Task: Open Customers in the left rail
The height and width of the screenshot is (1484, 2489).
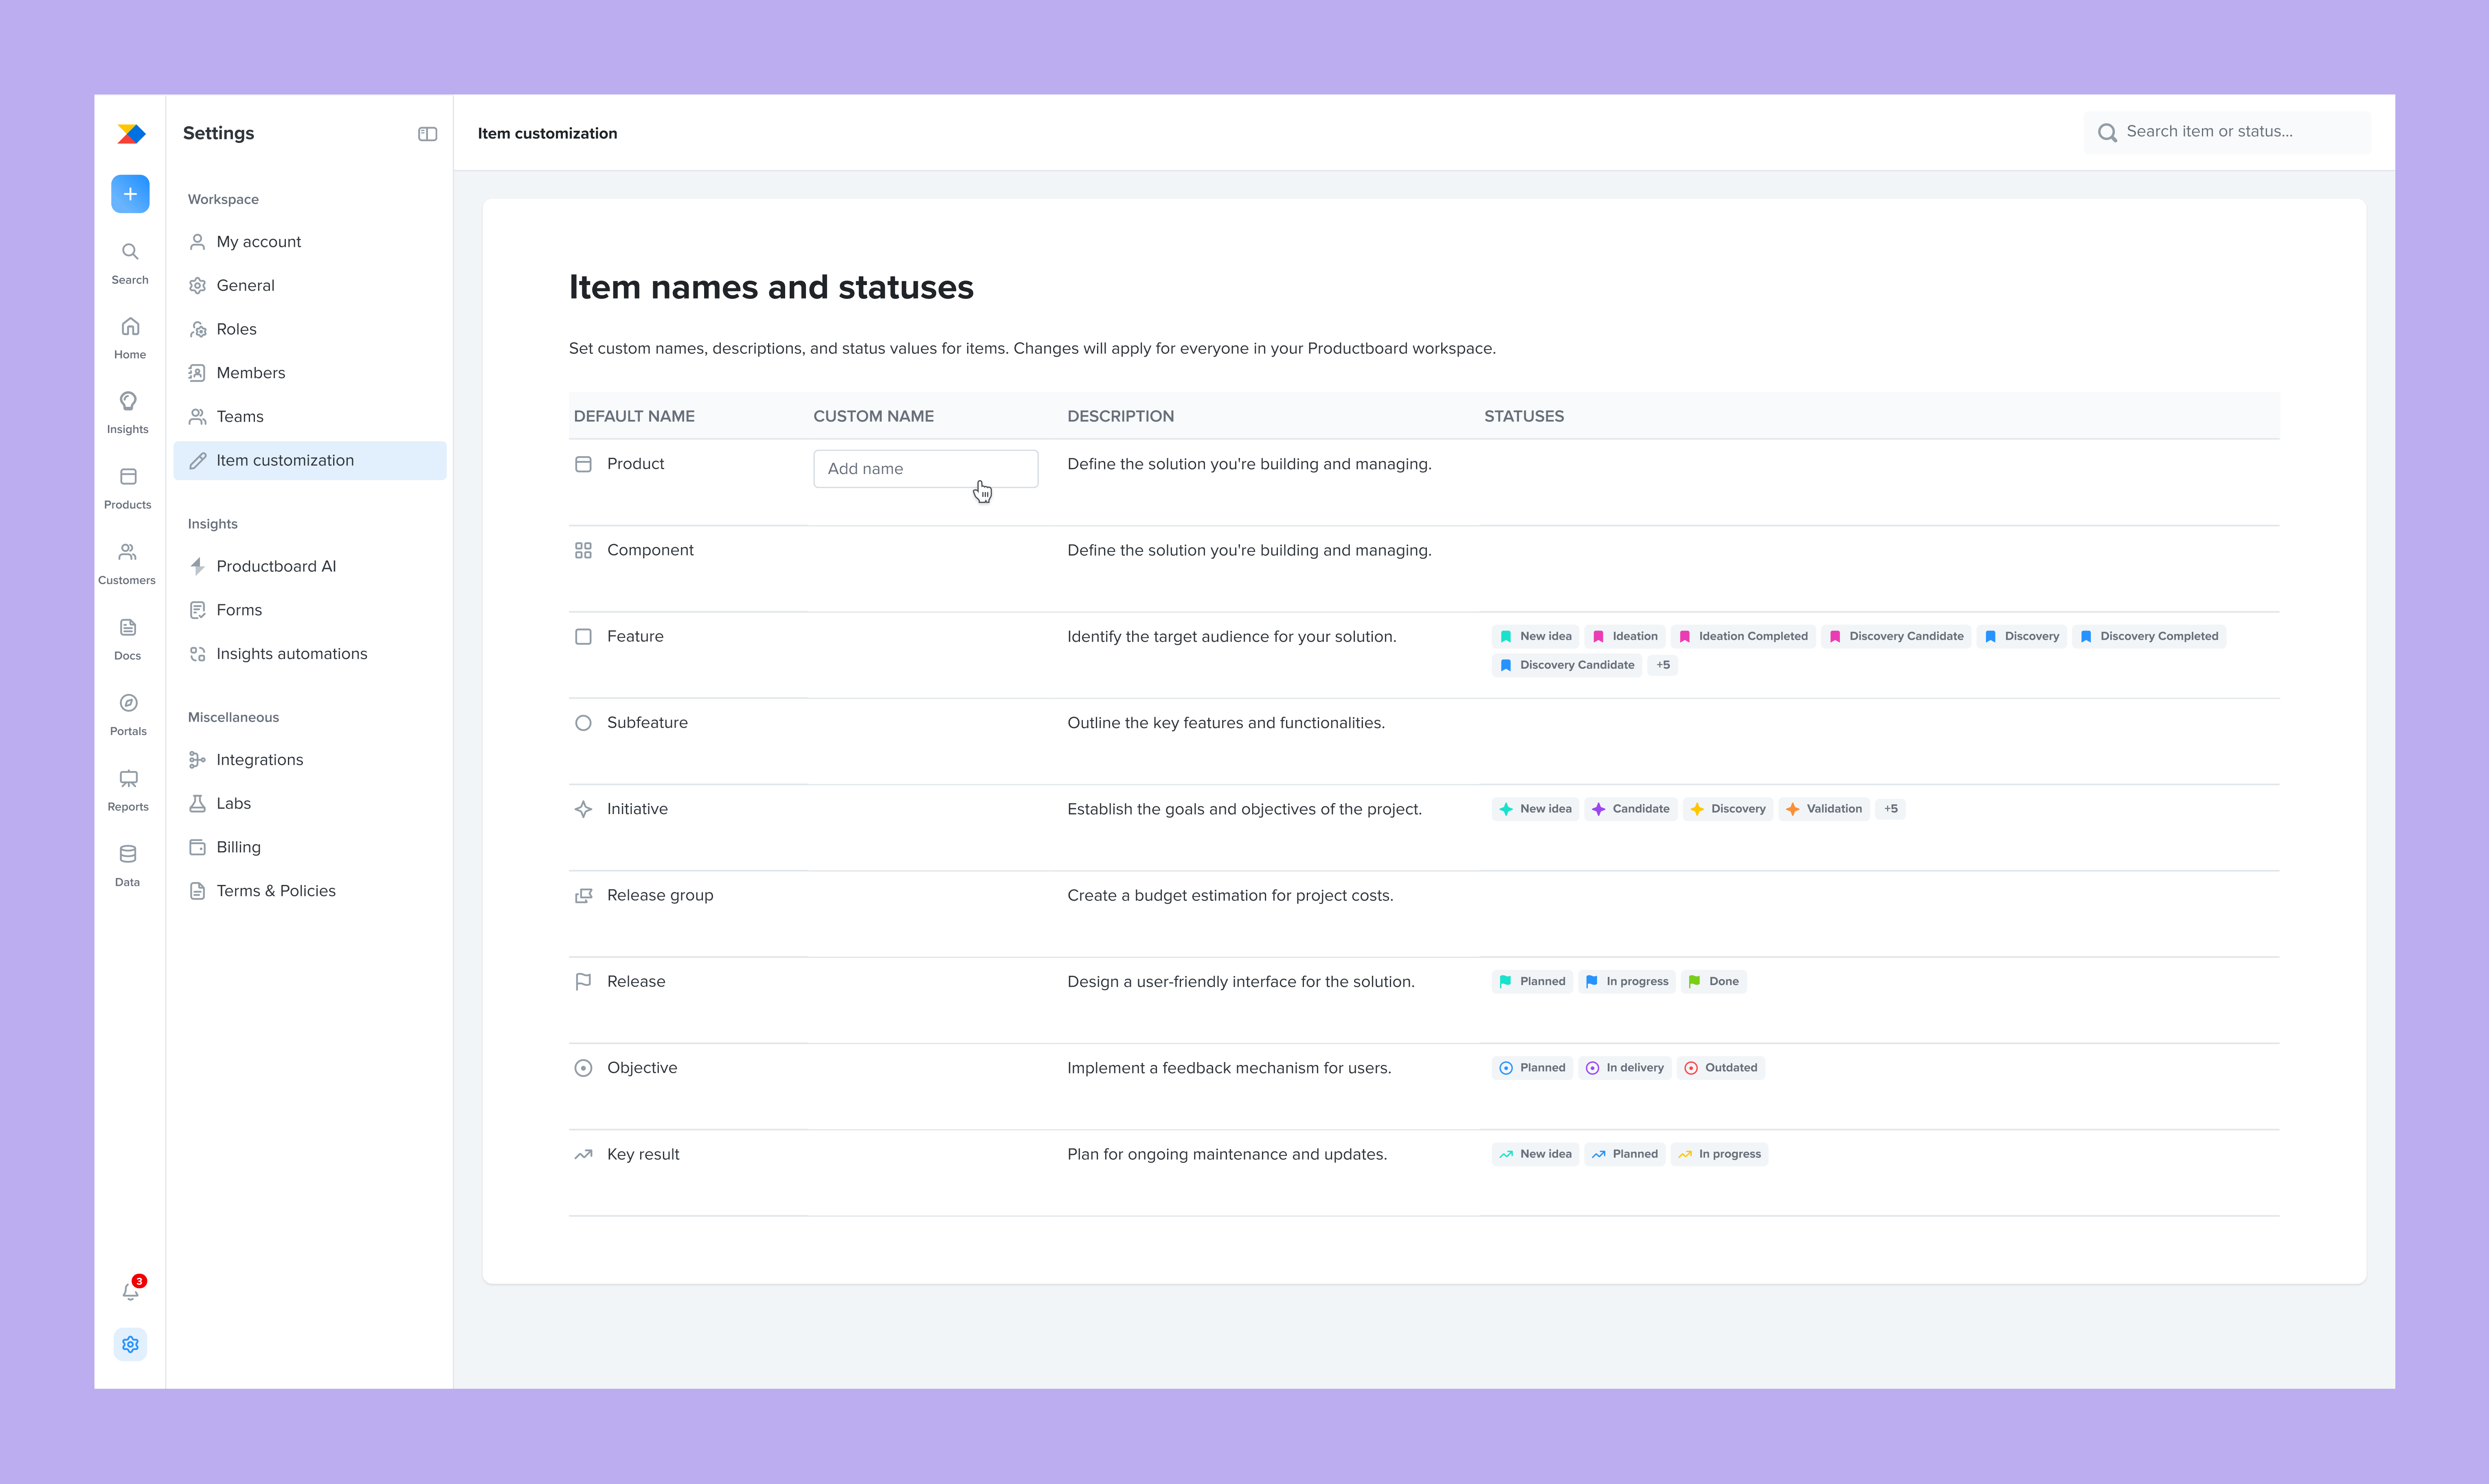Action: click(127, 564)
